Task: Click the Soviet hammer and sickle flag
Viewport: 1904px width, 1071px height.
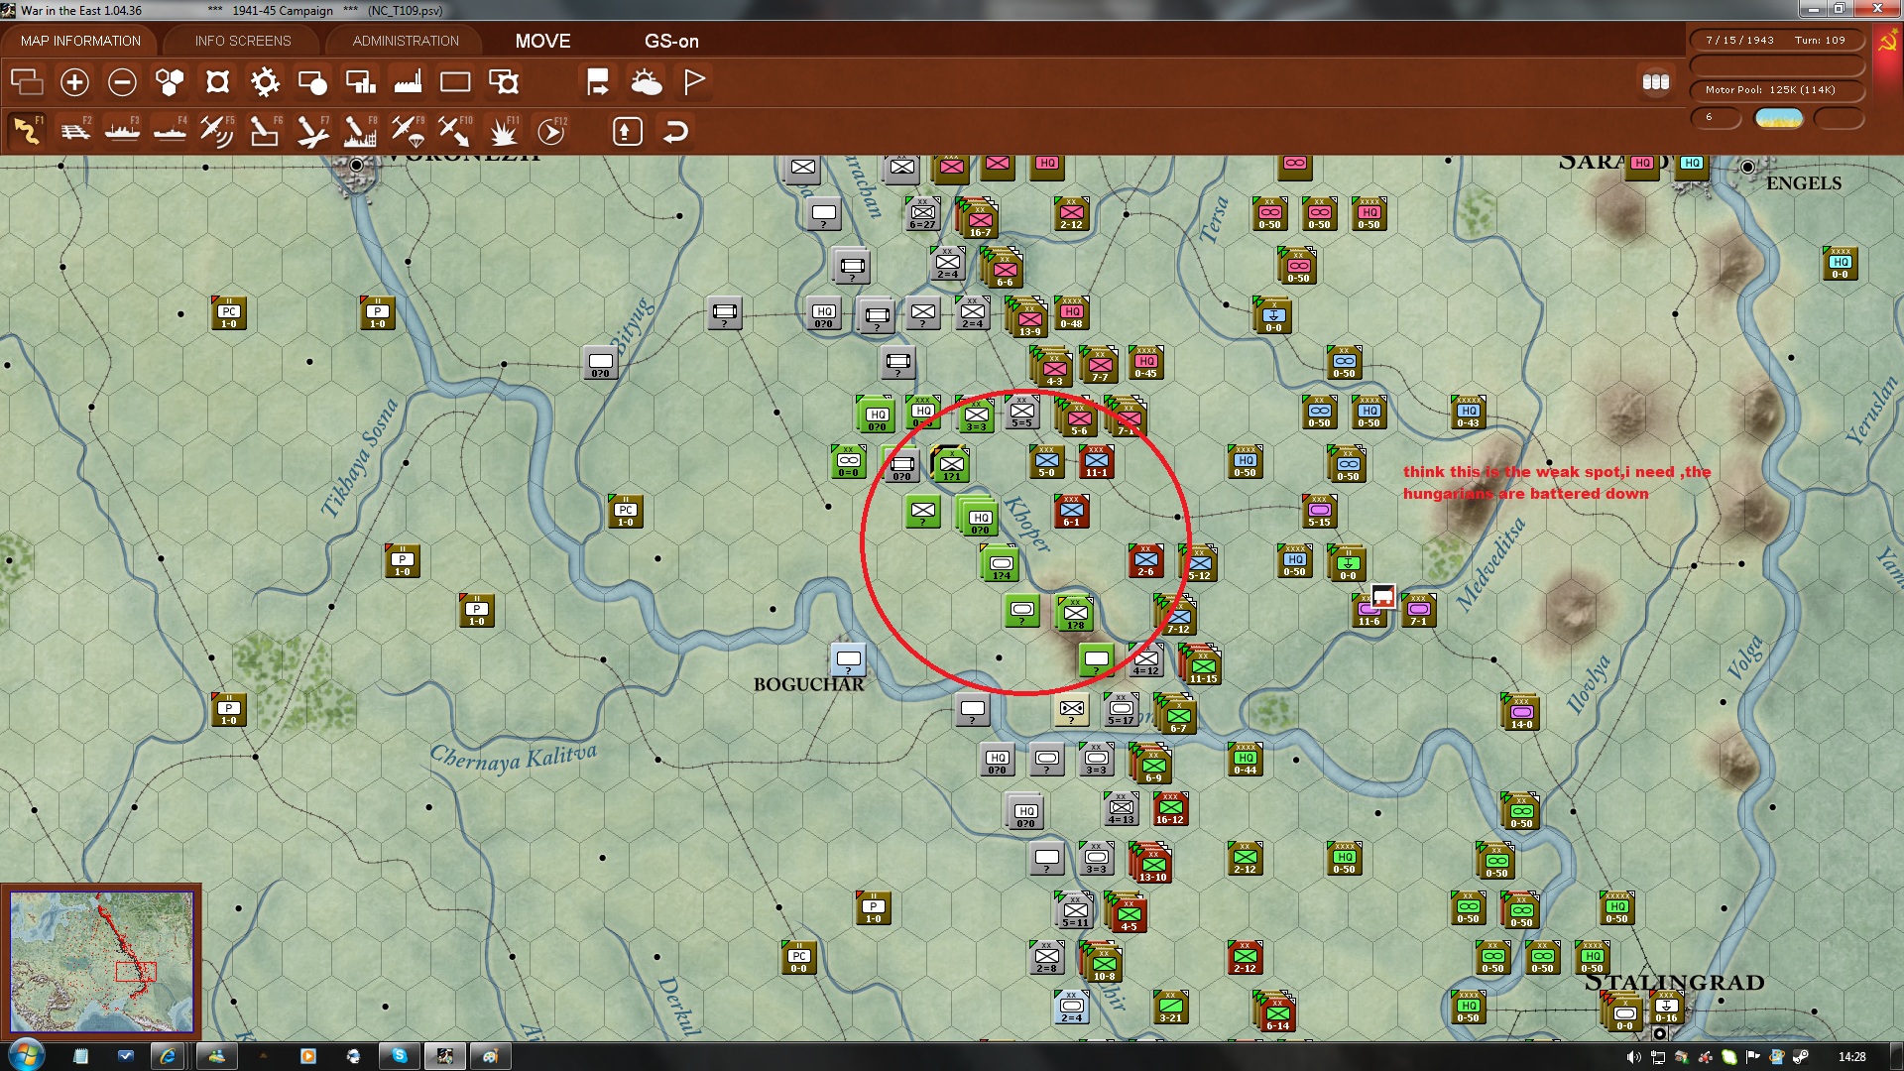Action: coord(1888,42)
